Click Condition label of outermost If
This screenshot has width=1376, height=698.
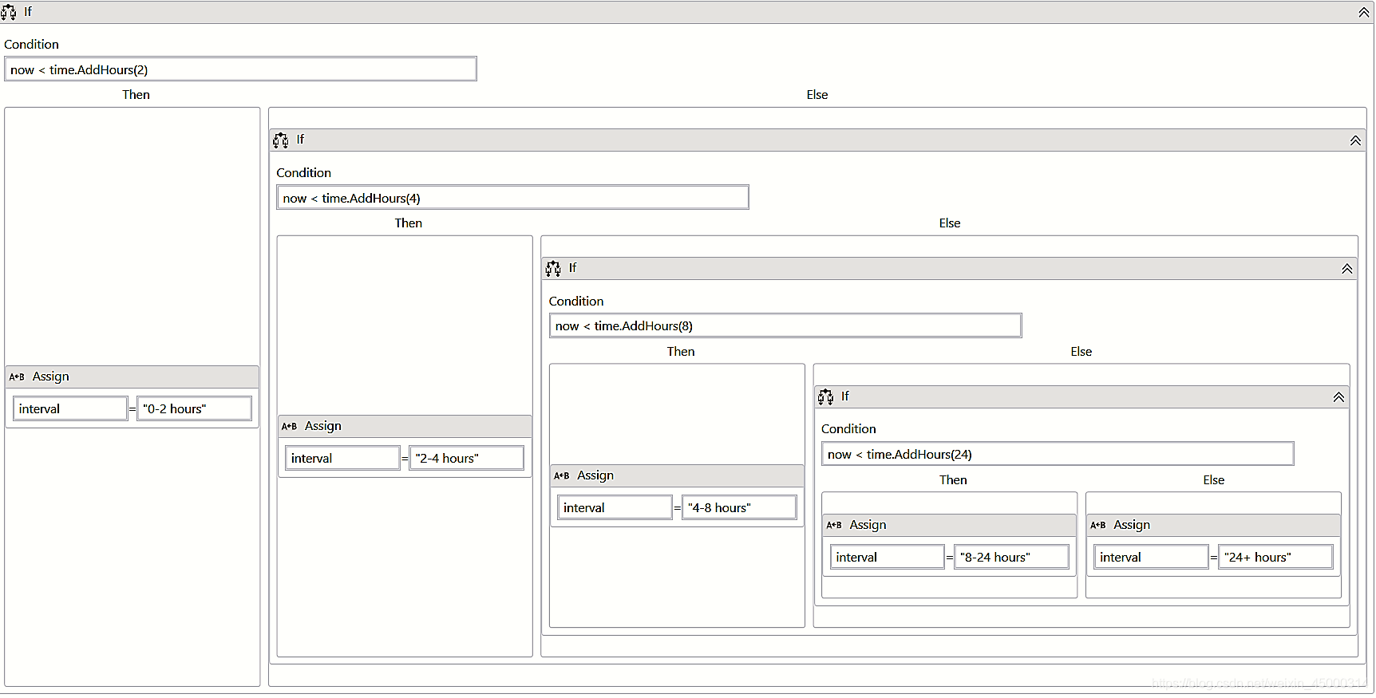[x=31, y=45]
